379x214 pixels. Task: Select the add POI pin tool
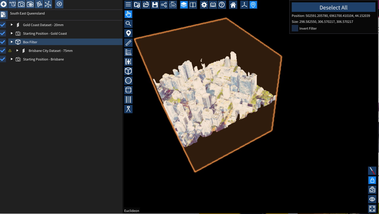coord(128,33)
